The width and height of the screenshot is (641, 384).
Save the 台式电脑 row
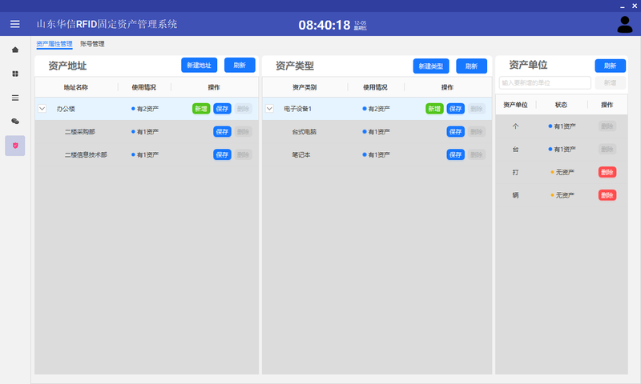click(x=455, y=131)
